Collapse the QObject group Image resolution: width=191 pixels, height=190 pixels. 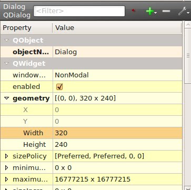[6, 40]
